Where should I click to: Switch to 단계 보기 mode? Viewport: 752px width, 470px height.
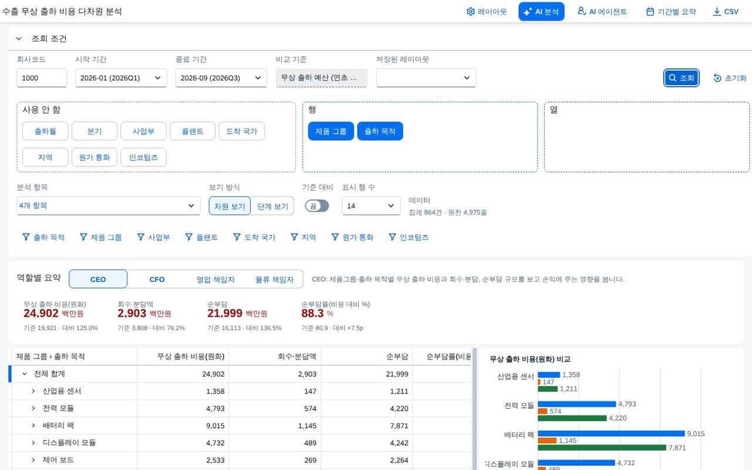click(273, 206)
